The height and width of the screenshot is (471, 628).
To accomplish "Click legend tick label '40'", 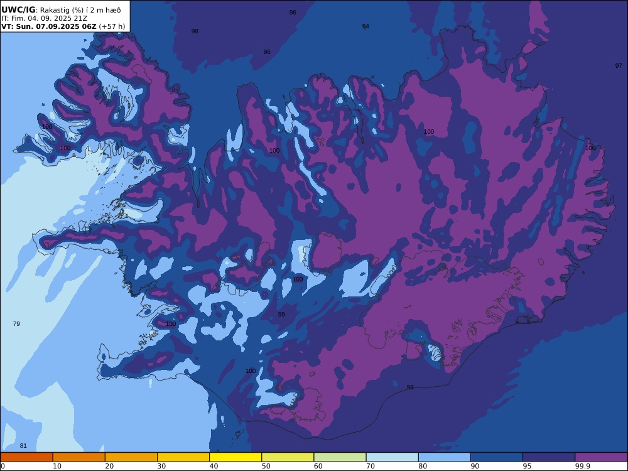I will point(214,466).
